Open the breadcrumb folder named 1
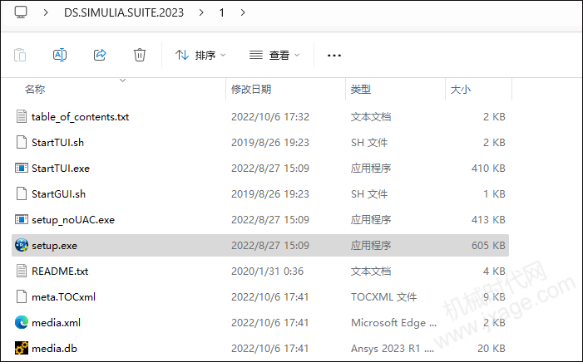The height and width of the screenshot is (362, 583). click(222, 12)
